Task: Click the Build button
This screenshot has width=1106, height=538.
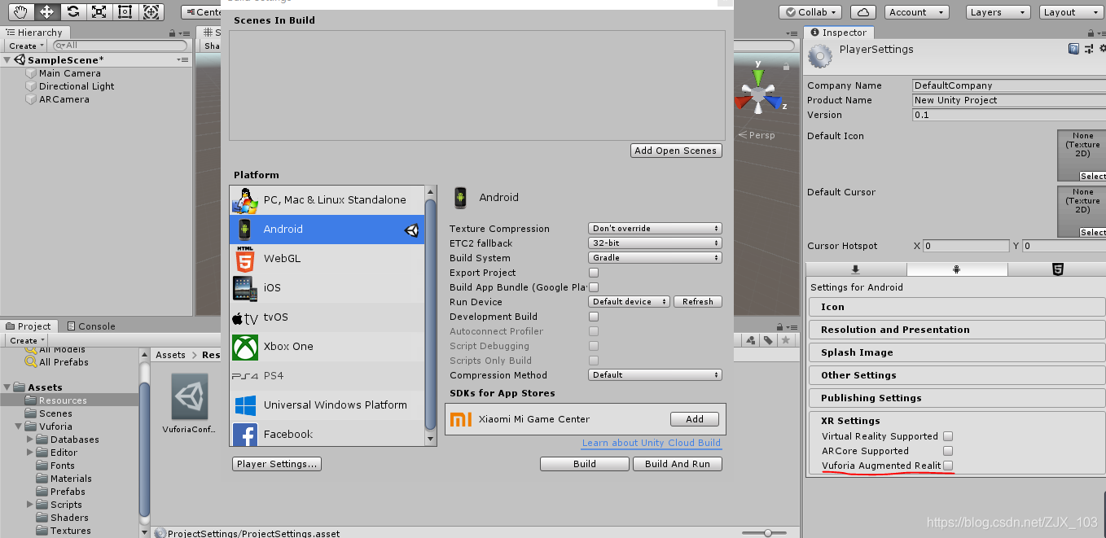Action: coord(585,464)
